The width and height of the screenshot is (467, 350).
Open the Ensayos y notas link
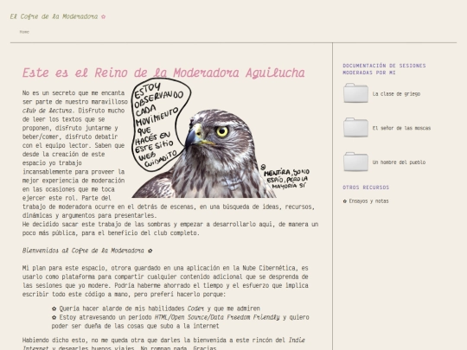point(368,201)
